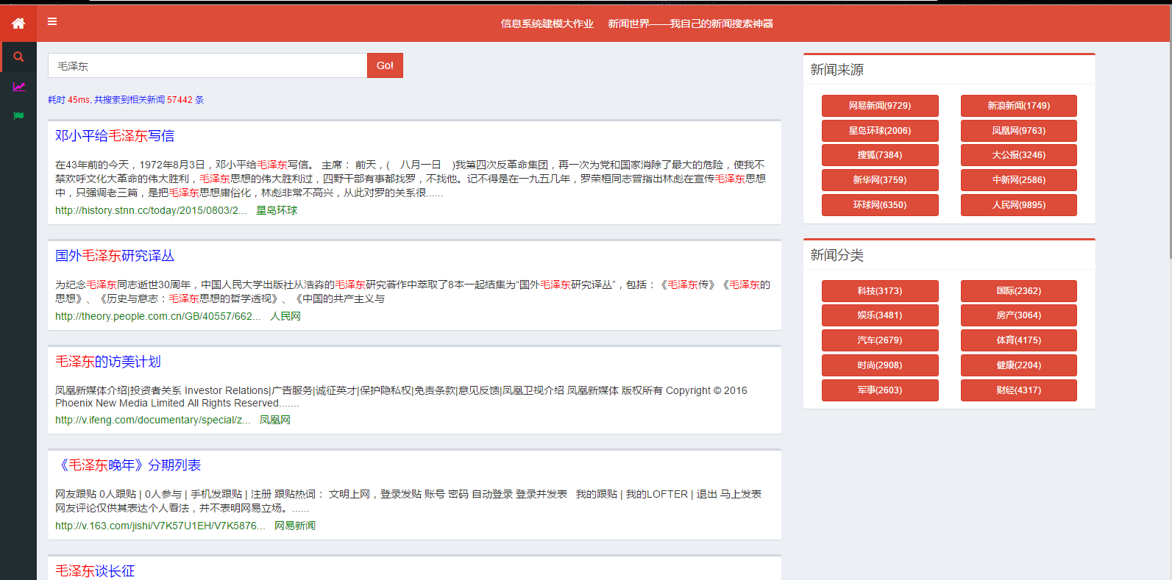1172x580 pixels.
Task: Open result 毛泽东的访美计划
Action: coord(108,362)
